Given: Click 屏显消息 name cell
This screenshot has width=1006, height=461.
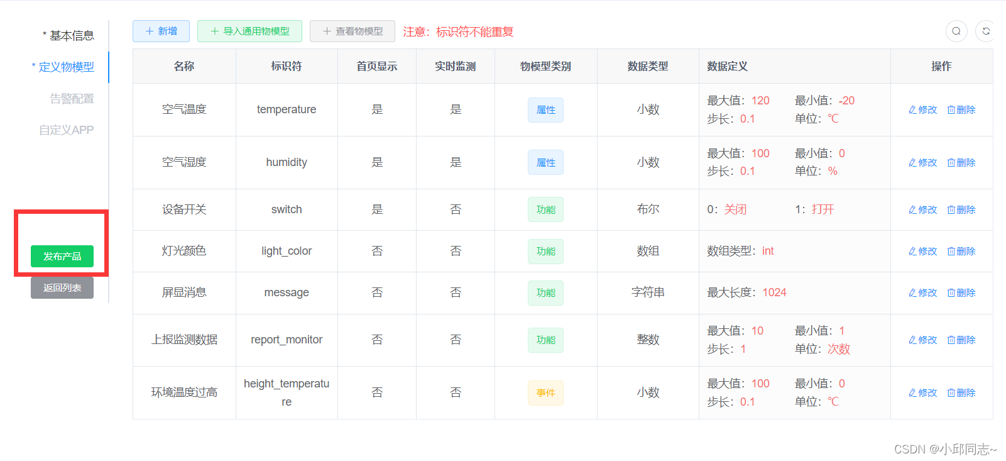Looking at the screenshot, I should click(x=184, y=292).
